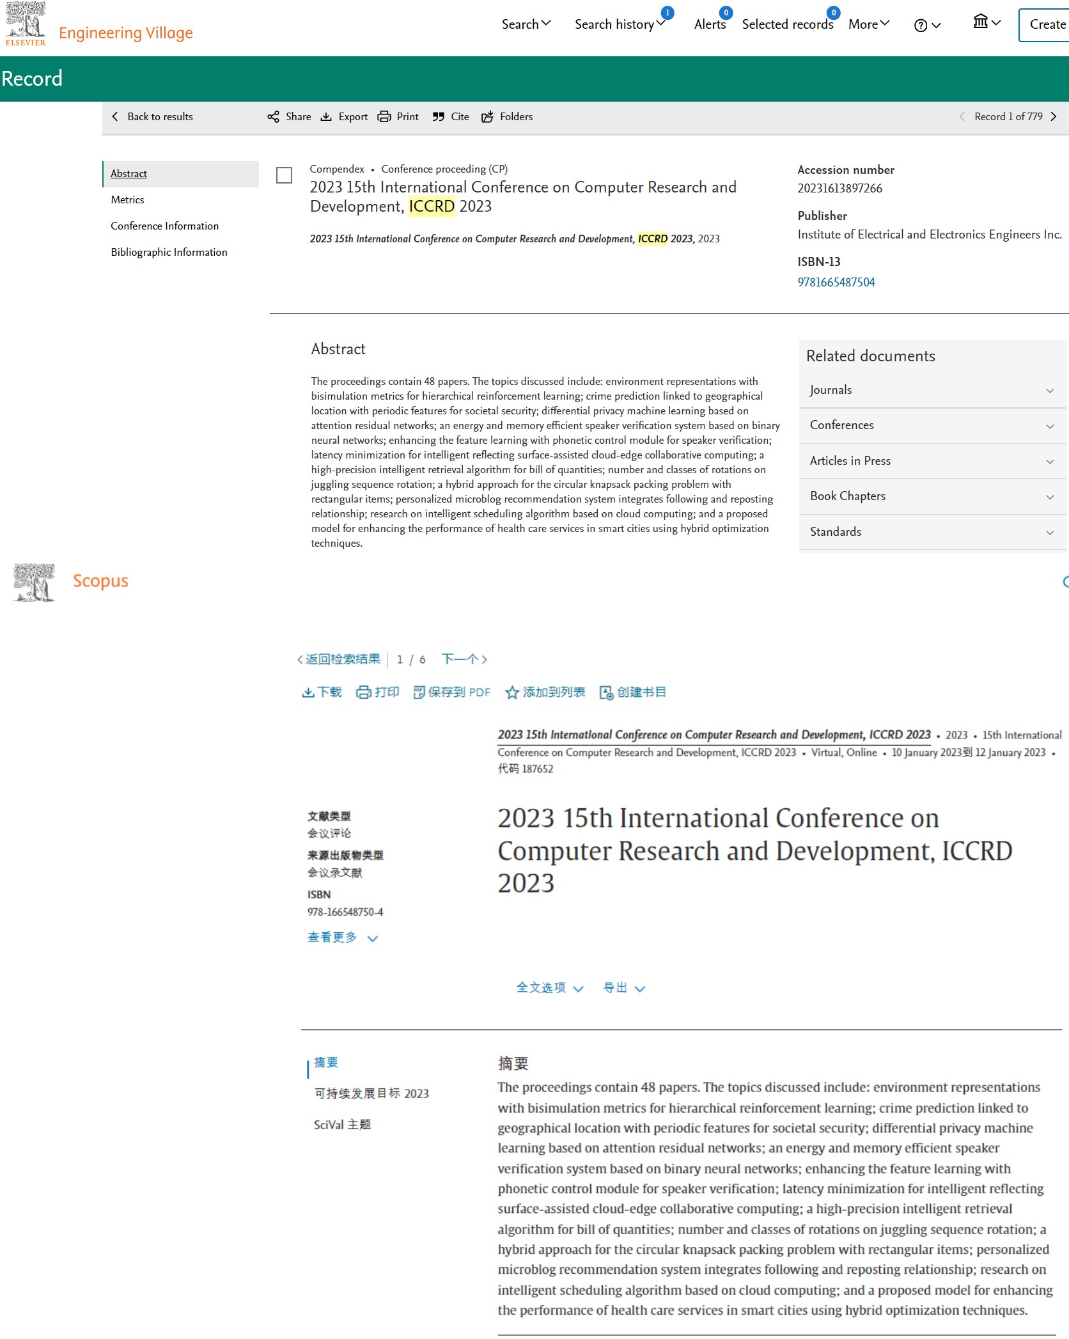1069x1339 pixels.
Task: Click the Back to results arrow icon
Action: pyautogui.click(x=115, y=116)
